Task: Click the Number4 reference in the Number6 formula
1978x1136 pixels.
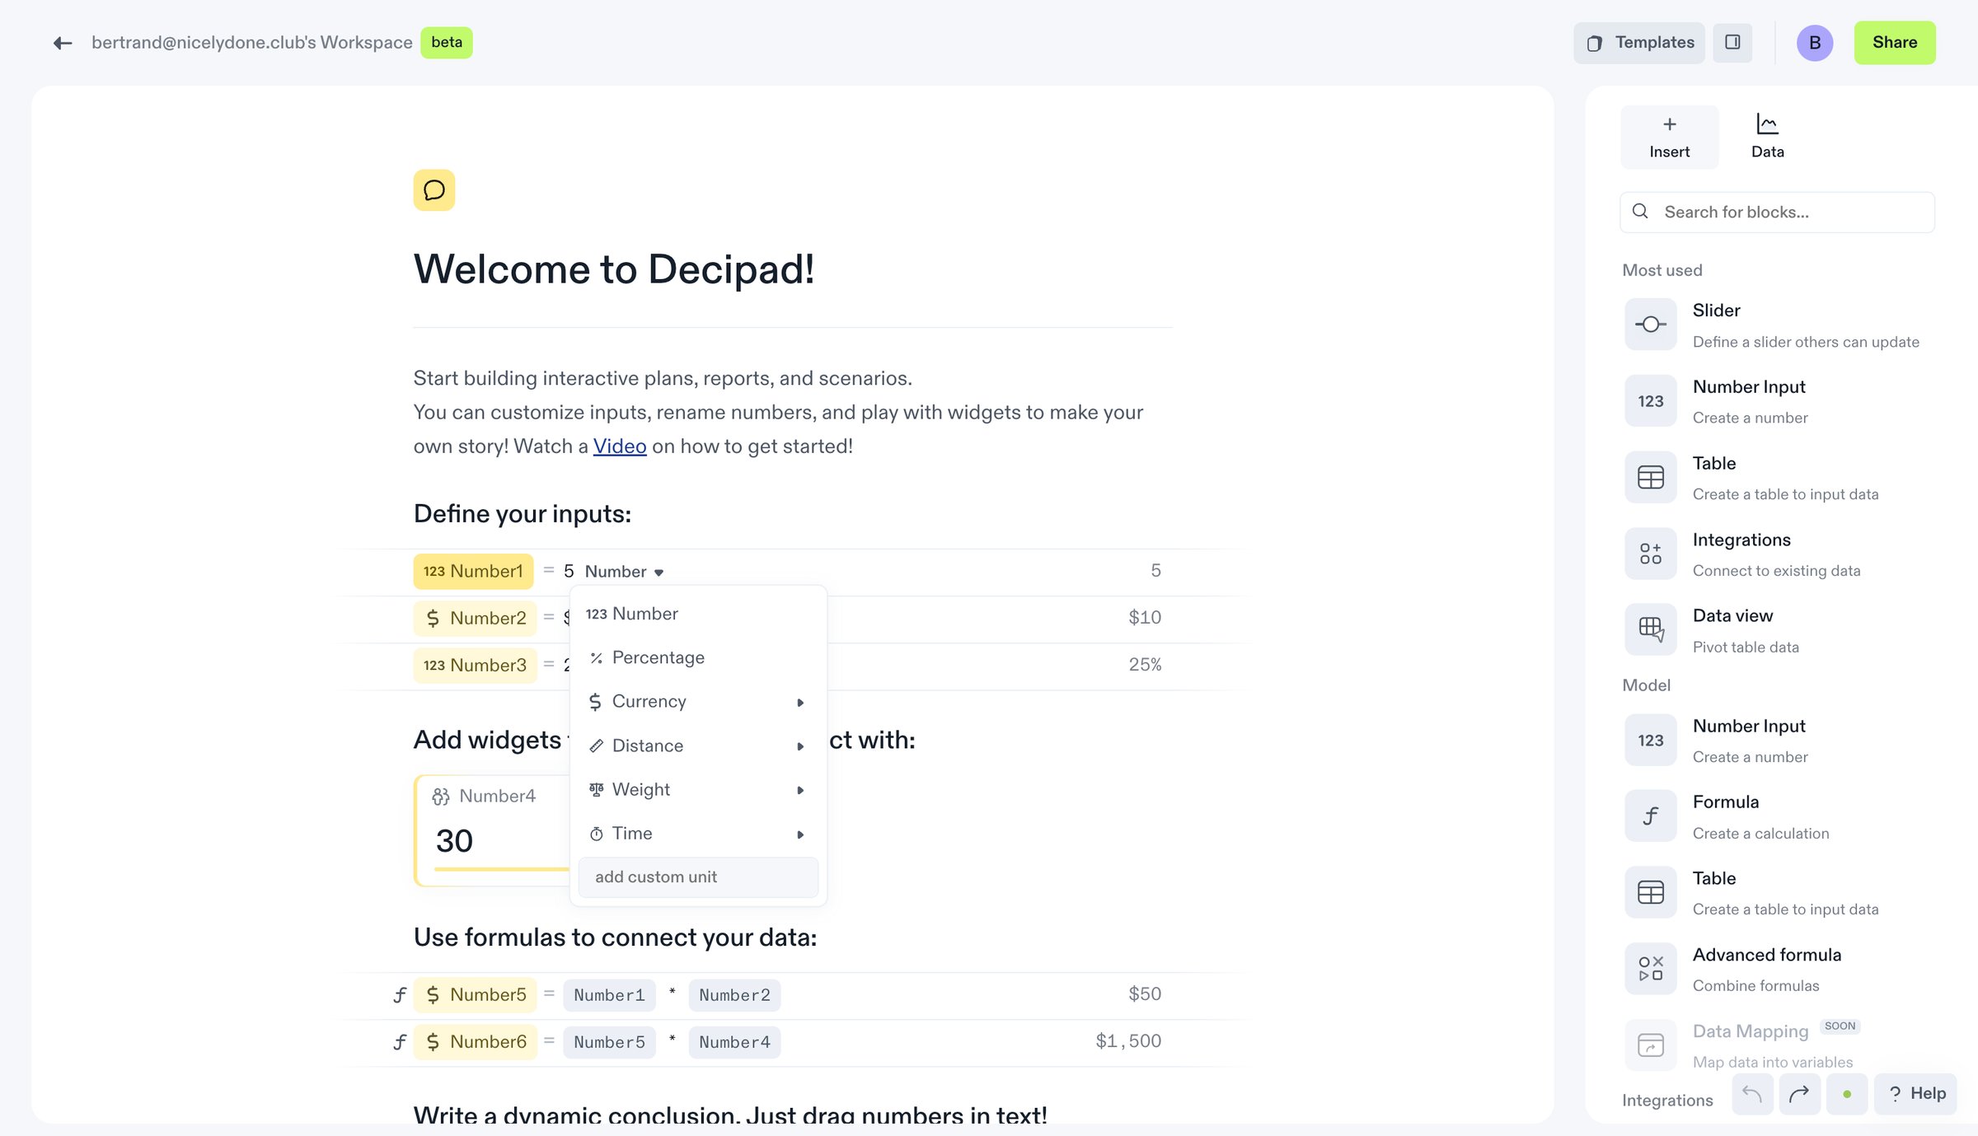Action: (x=734, y=1042)
